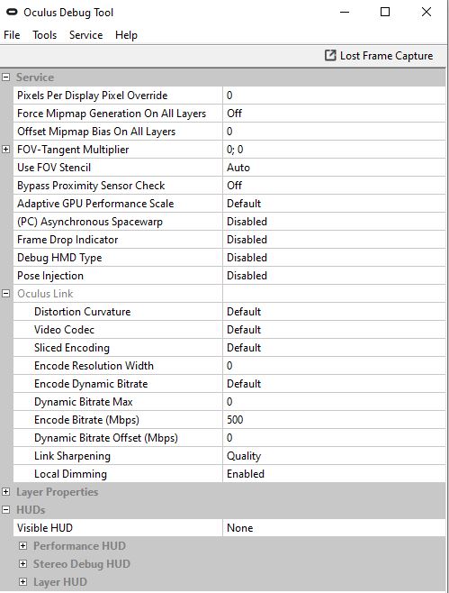Image resolution: width=449 pixels, height=593 pixels.
Task: Toggle Bypass Proximity Sensor Check Off value
Action: [334, 186]
